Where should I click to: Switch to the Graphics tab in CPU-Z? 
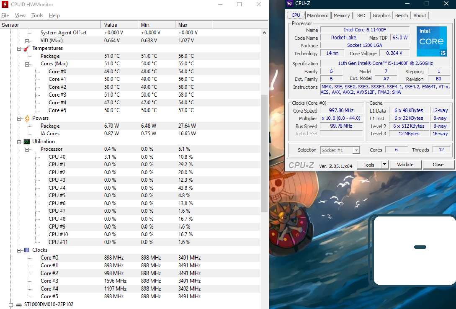[x=381, y=15]
